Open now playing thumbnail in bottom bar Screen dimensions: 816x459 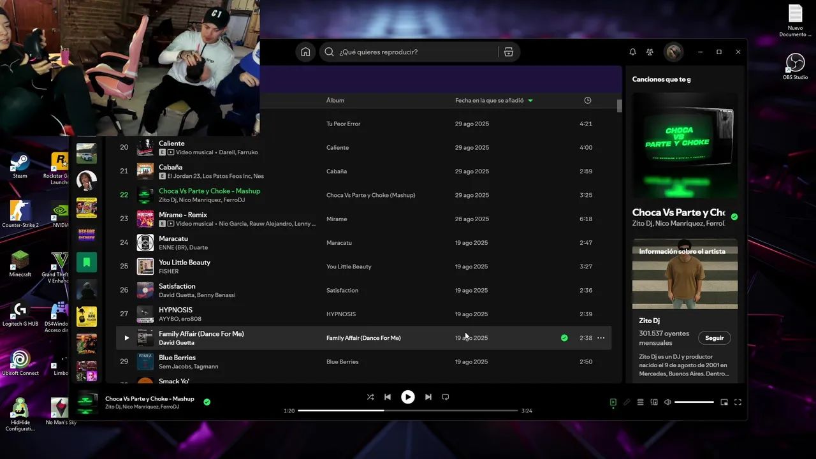[x=87, y=402]
